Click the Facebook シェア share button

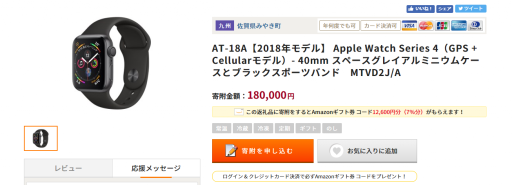point(444,9)
